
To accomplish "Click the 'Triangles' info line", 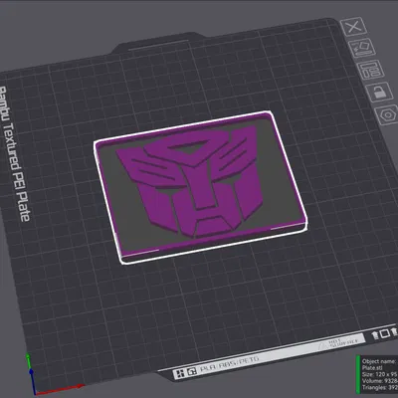I will 380,387.
